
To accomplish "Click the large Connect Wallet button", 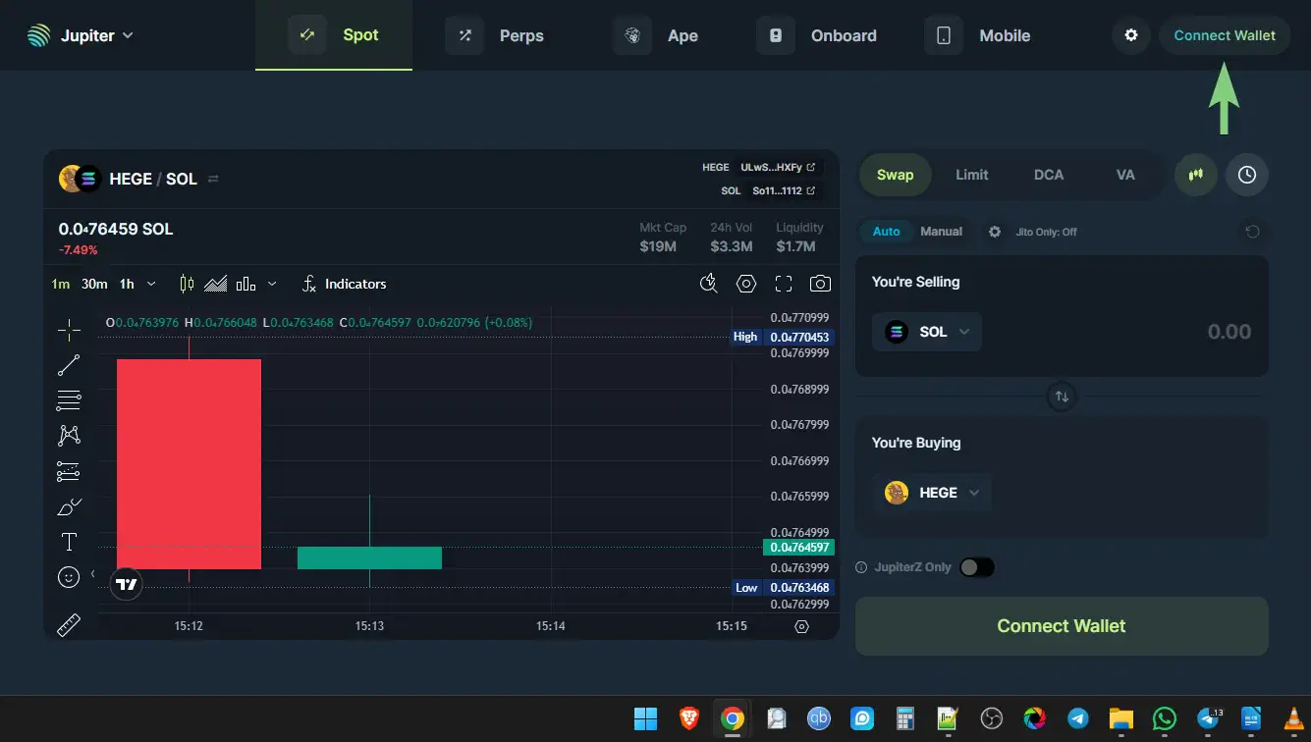I will click(x=1062, y=626).
